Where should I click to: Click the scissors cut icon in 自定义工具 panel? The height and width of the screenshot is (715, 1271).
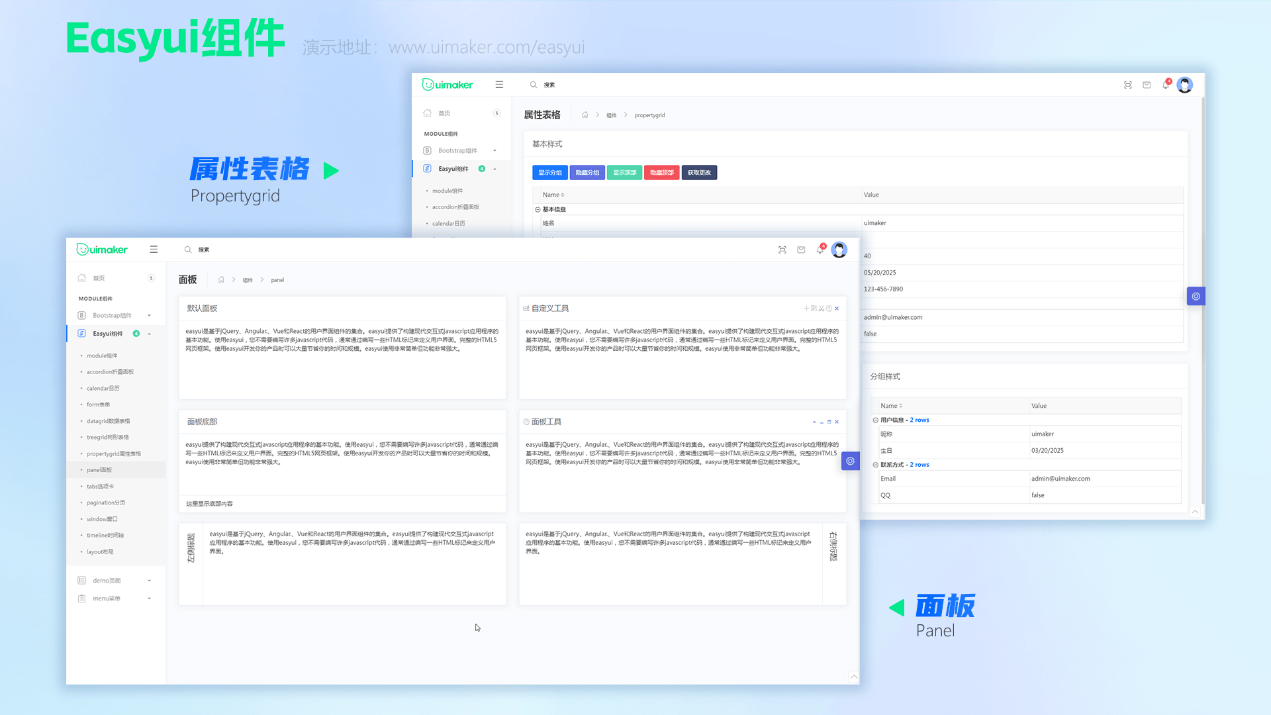(822, 309)
